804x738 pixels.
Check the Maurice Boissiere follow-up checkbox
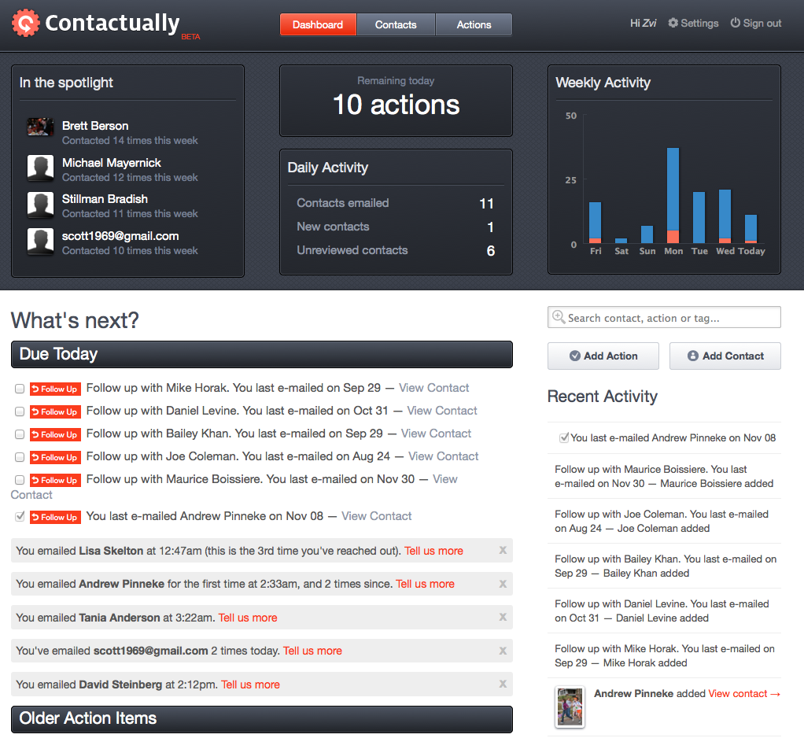click(20, 480)
